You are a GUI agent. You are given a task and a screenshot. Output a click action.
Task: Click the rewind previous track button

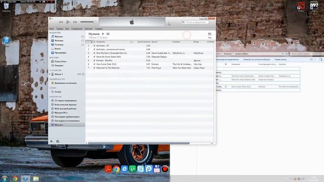click(61, 22)
